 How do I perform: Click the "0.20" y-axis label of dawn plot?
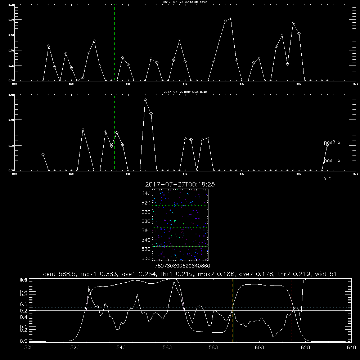[11, 20]
